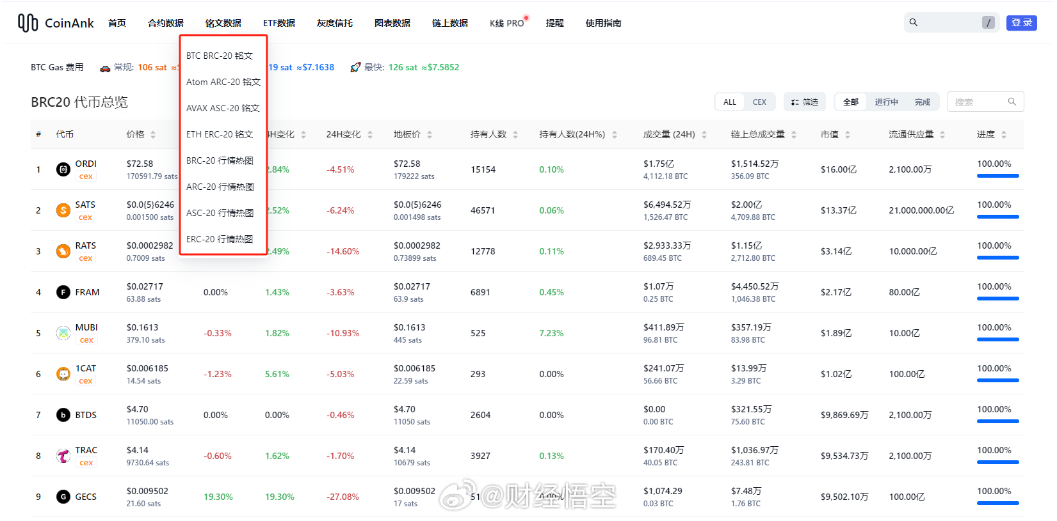Click the table search magnifier icon
This screenshot has height=521, width=1057.
(1012, 102)
